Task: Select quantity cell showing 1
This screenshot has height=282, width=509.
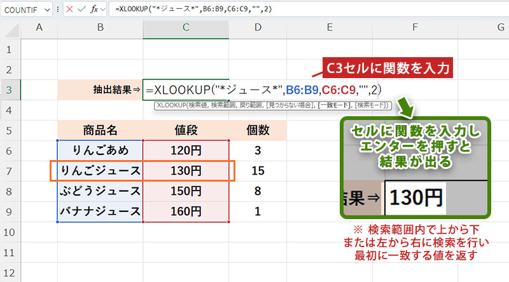Action: click(x=258, y=211)
